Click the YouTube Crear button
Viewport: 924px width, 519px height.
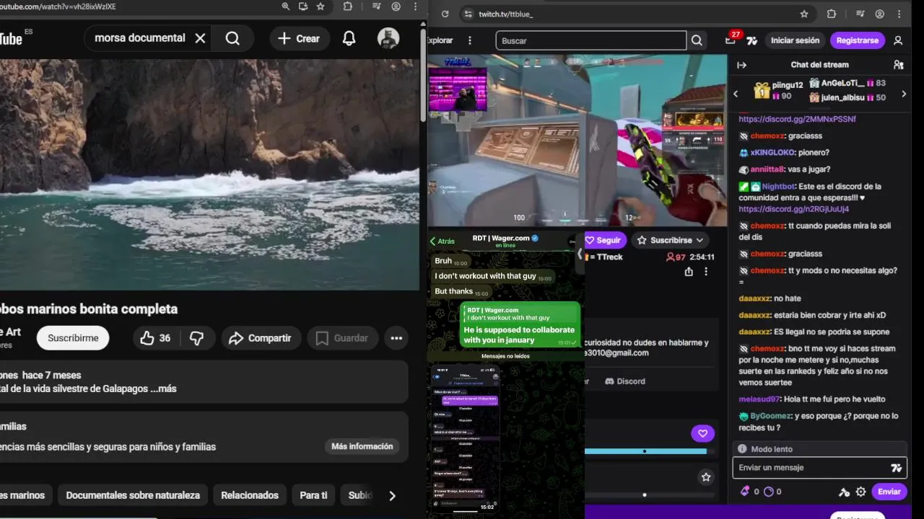[x=300, y=38]
